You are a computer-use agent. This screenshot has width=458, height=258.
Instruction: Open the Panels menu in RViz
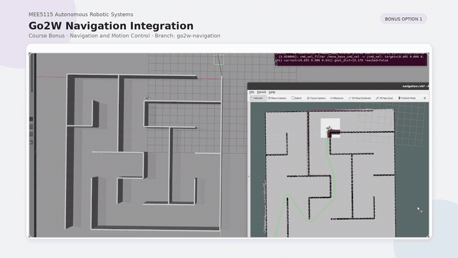[x=261, y=92]
